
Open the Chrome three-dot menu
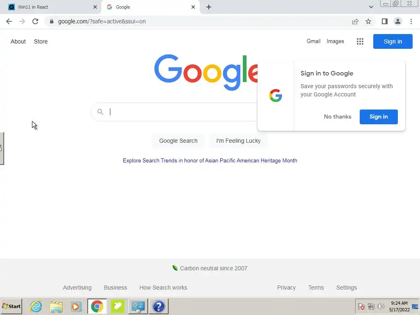[411, 21]
